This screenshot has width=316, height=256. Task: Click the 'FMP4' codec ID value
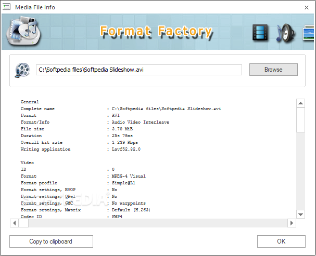[117, 217]
